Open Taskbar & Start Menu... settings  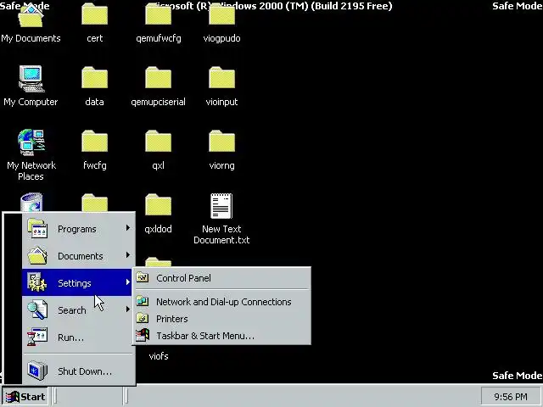pos(221,336)
